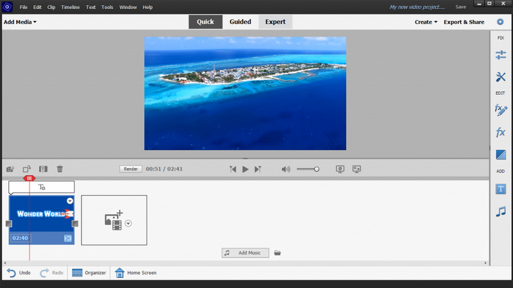The image size is (513, 288).
Task: Open the Tools menu
Action: (107, 7)
